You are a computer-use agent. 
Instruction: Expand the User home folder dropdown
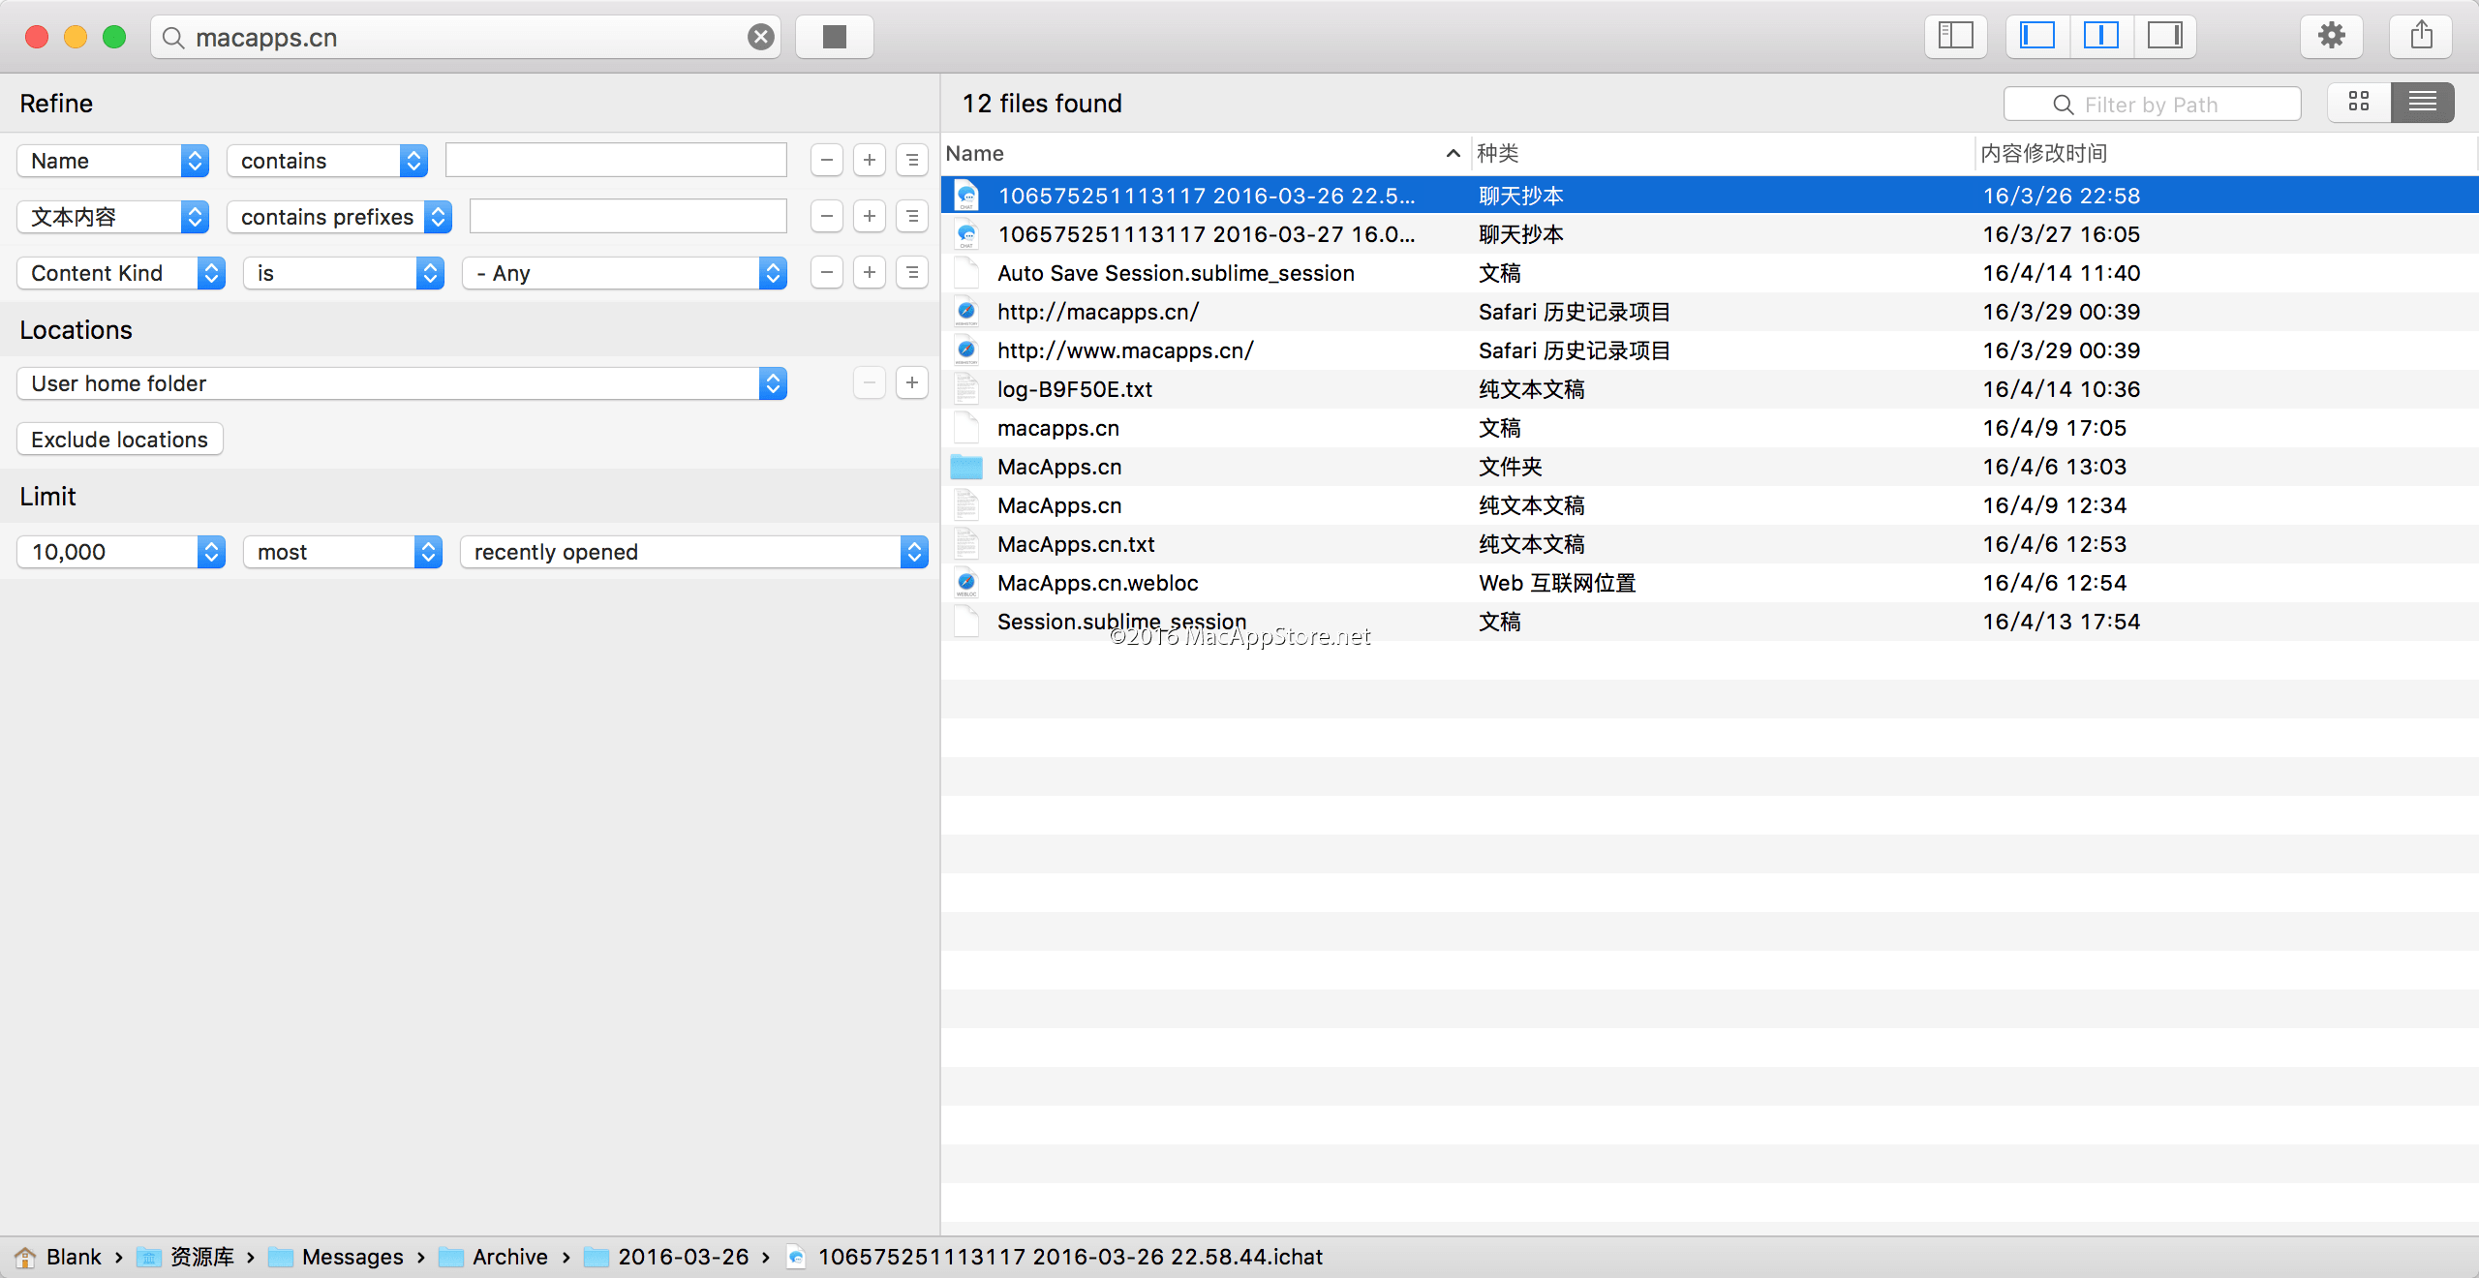[401, 383]
